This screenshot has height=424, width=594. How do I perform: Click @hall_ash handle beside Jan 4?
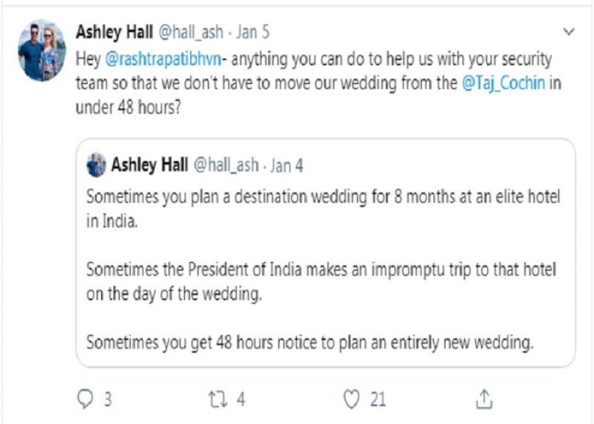click(227, 165)
